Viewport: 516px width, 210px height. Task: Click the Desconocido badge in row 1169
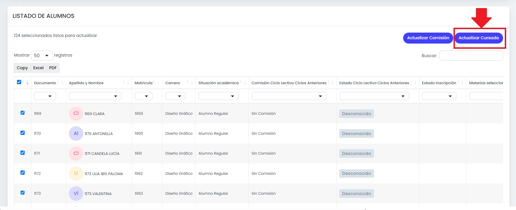click(x=356, y=114)
